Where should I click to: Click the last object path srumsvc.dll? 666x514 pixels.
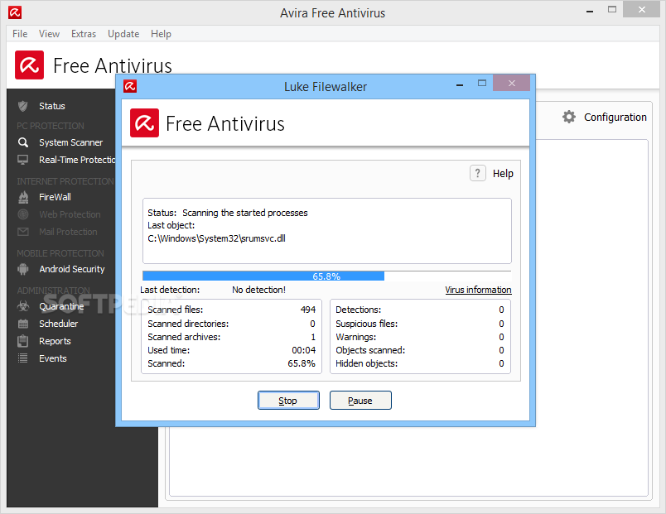click(x=217, y=238)
